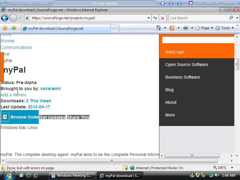Image resolution: width=240 pixels, height=180 pixels.
Task: Click the sidebar horizontal scrollbar thumb
Action: 192,156
